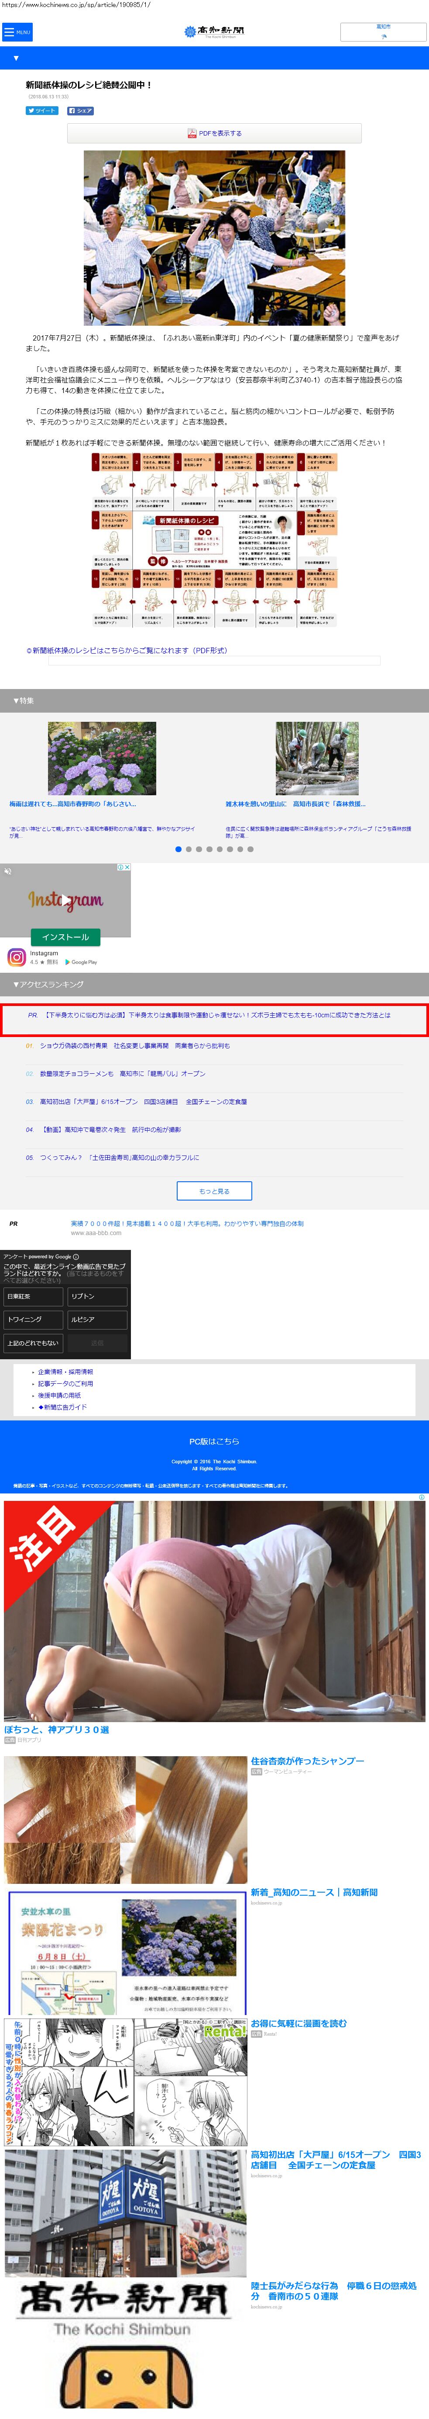
Task: Click the survey 送信 submit button
Action: [97, 1343]
